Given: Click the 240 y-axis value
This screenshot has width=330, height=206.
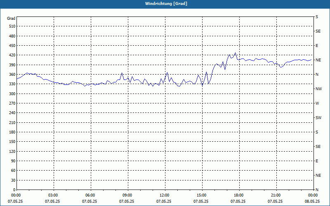Looking at the screenshot, I should coord(12,113).
